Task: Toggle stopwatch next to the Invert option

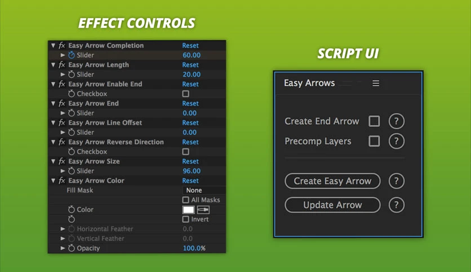Action: point(72,219)
